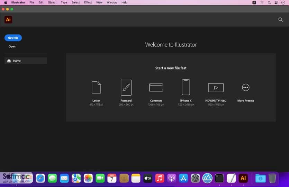Open FaceTime in the dock
The image size is (289, 187).
click(x=100, y=178)
